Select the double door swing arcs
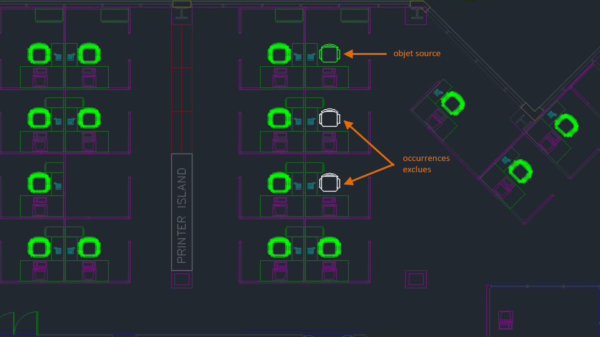Image resolution: width=600 pixels, height=337 pixels. [x=19, y=323]
